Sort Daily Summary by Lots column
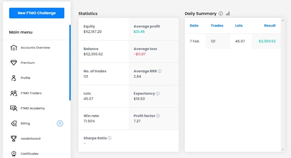 click(x=239, y=26)
